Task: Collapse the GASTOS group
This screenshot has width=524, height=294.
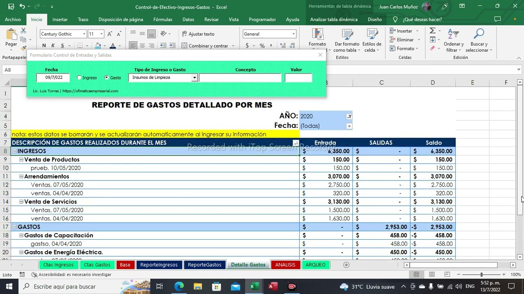Action: point(15,227)
